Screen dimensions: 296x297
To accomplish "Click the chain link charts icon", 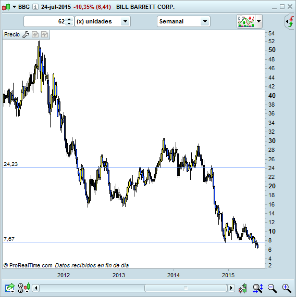I will point(20,288).
